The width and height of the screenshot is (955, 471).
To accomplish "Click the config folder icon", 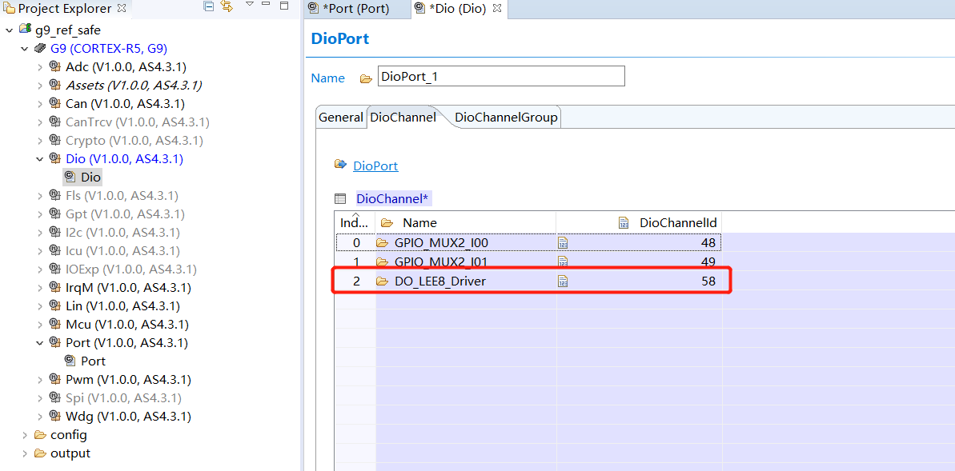I will coord(40,435).
